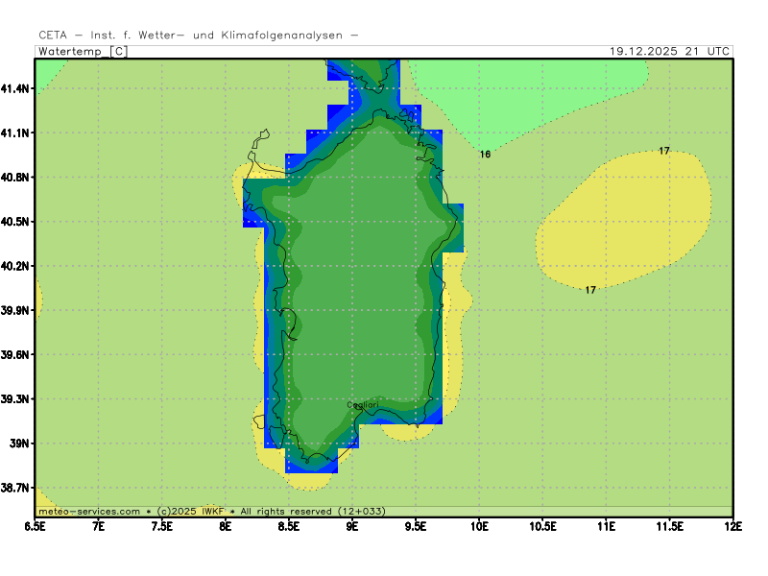
Task: Click the Cagliari city label
Action: (362, 405)
